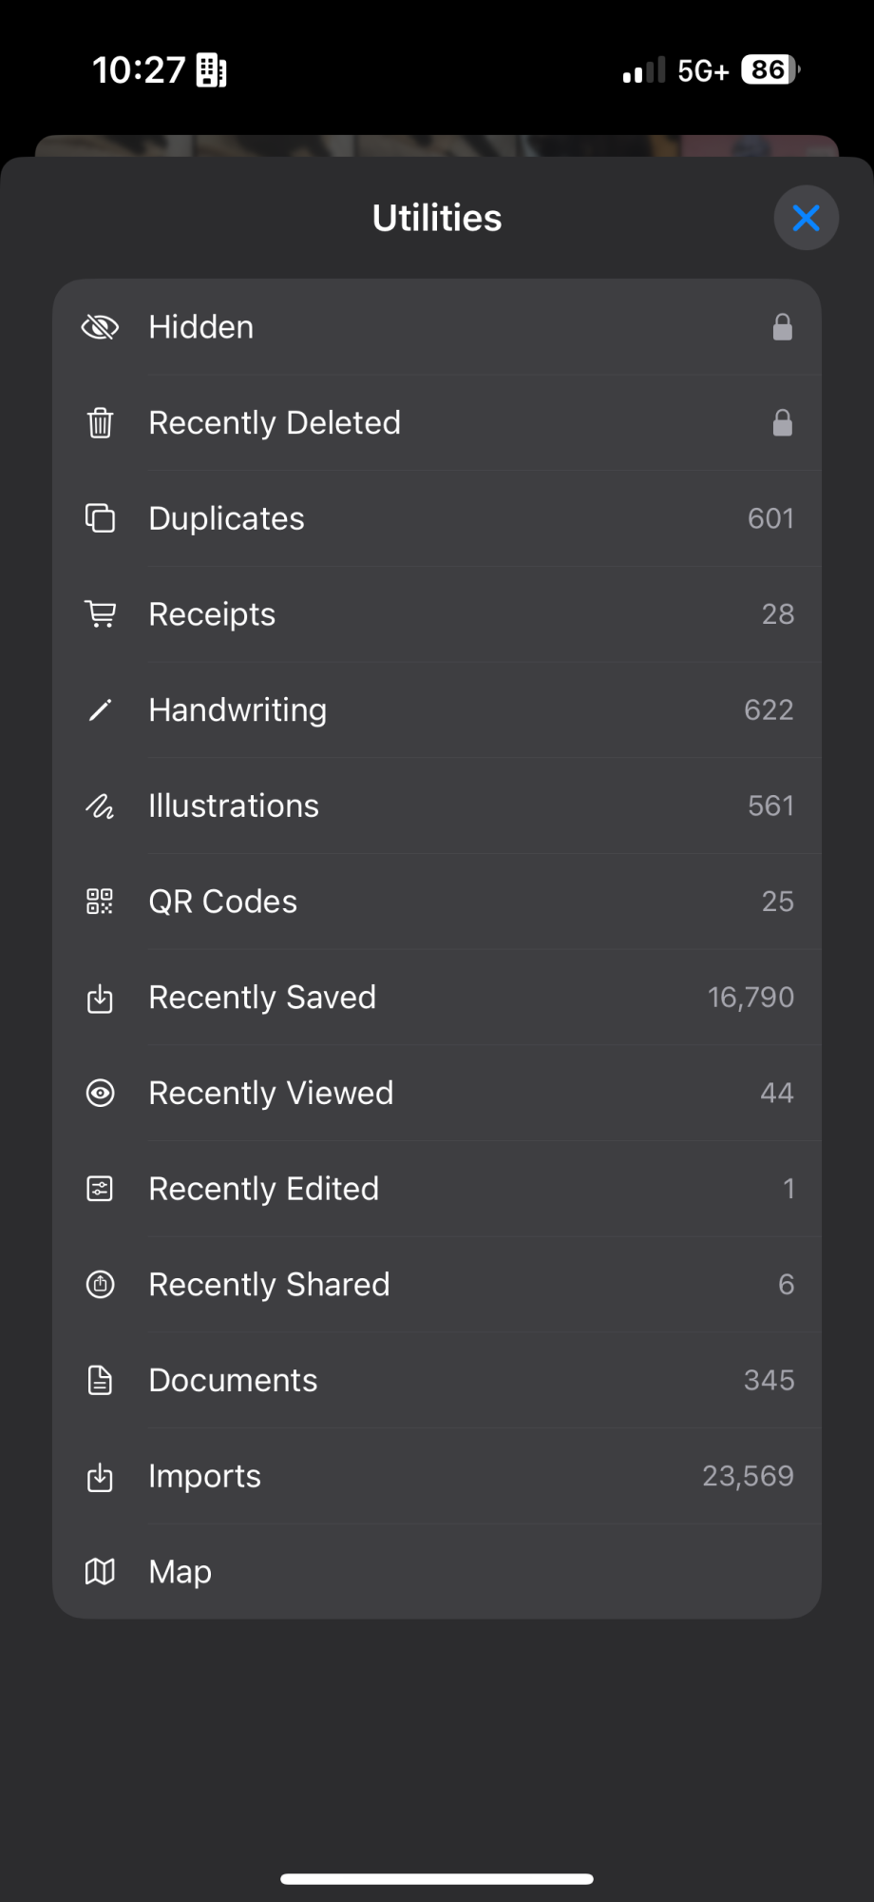Open Recently Shared album
The image size is (874, 1902).
coord(437,1285)
